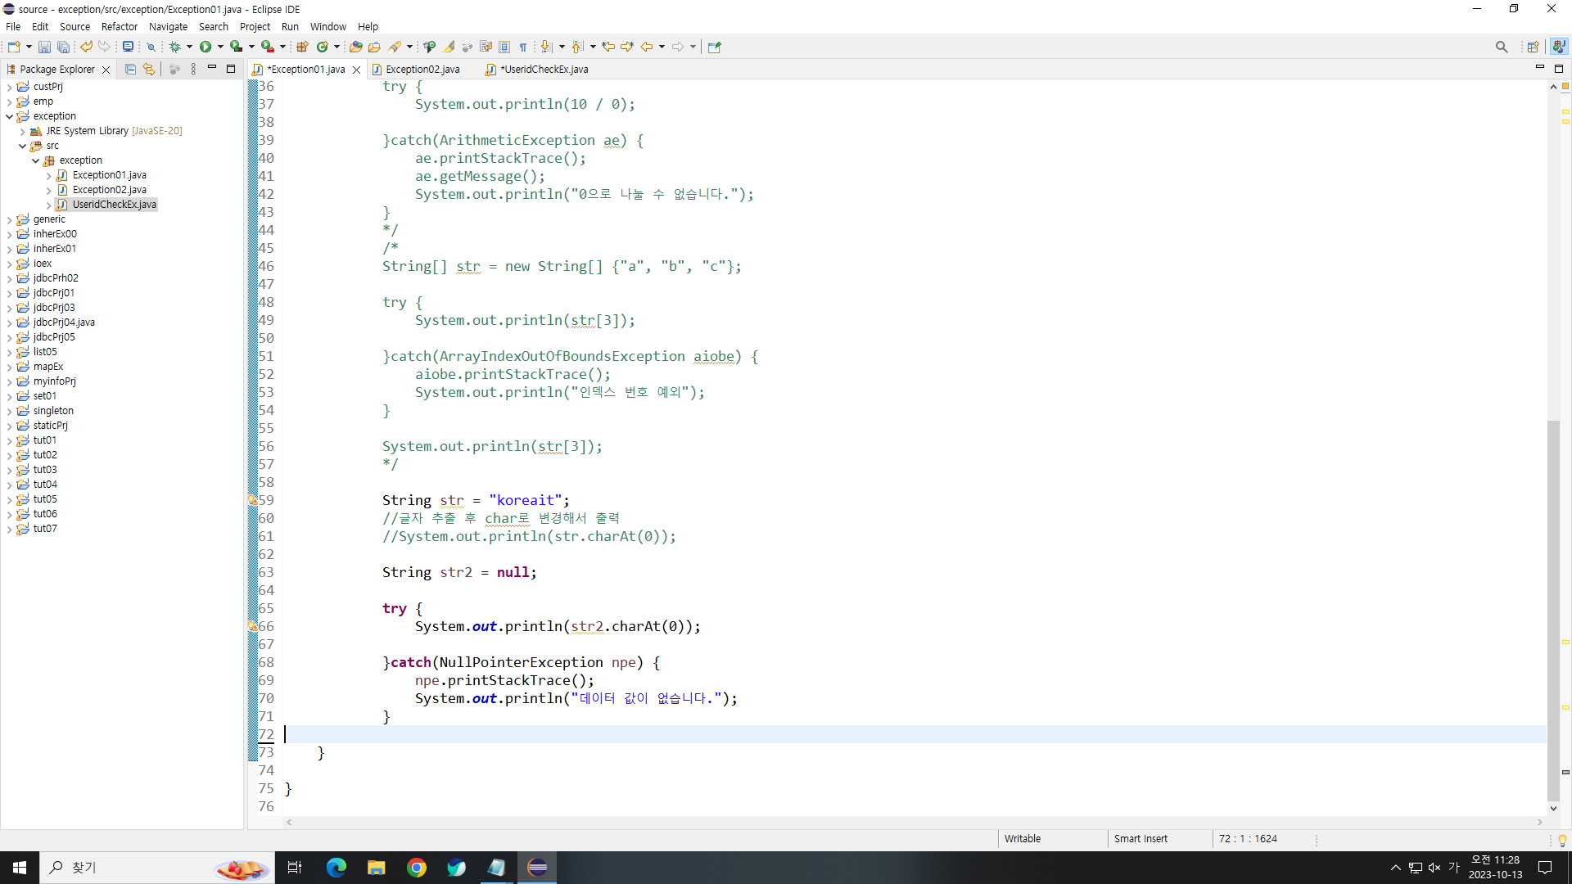Toggle Link with Editor in Package Explorer

[148, 70]
